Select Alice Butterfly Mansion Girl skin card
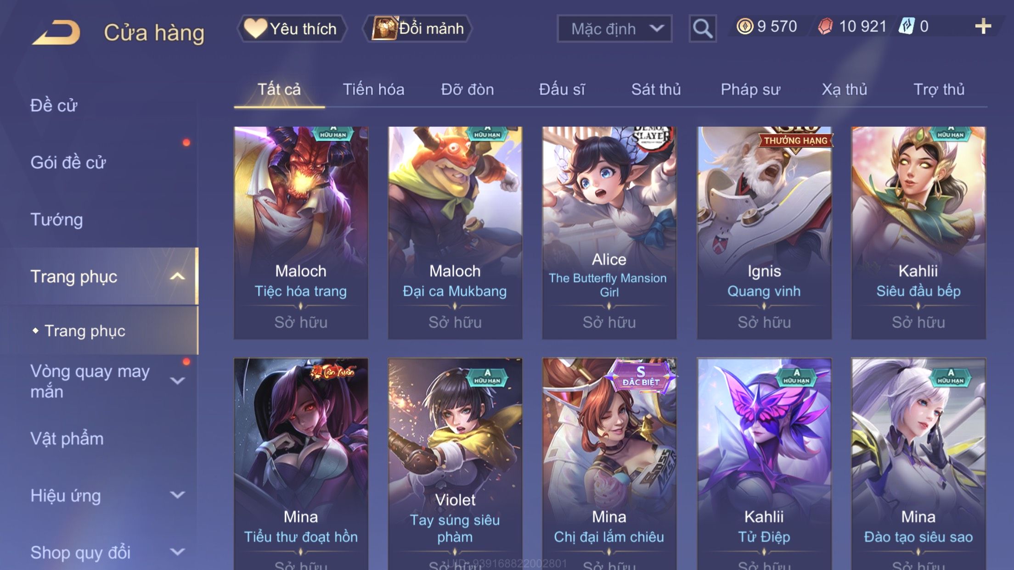The width and height of the screenshot is (1014, 570). [609, 233]
